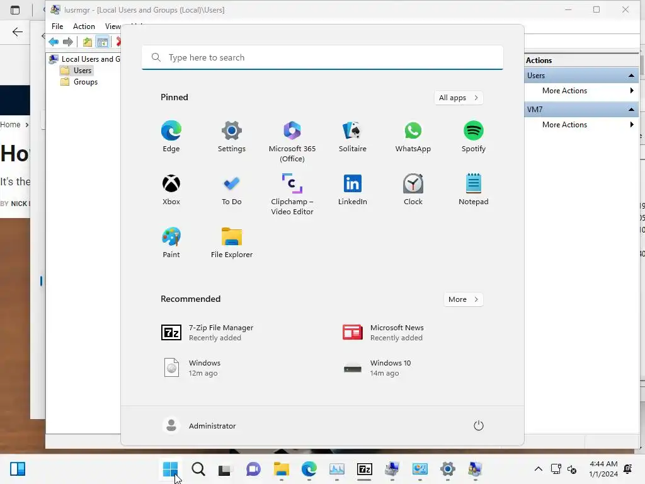Click muted volume icon in tray
Screen dimensions: 645x484
[572, 469]
